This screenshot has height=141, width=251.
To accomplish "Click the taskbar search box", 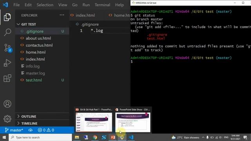I will 40,137.
